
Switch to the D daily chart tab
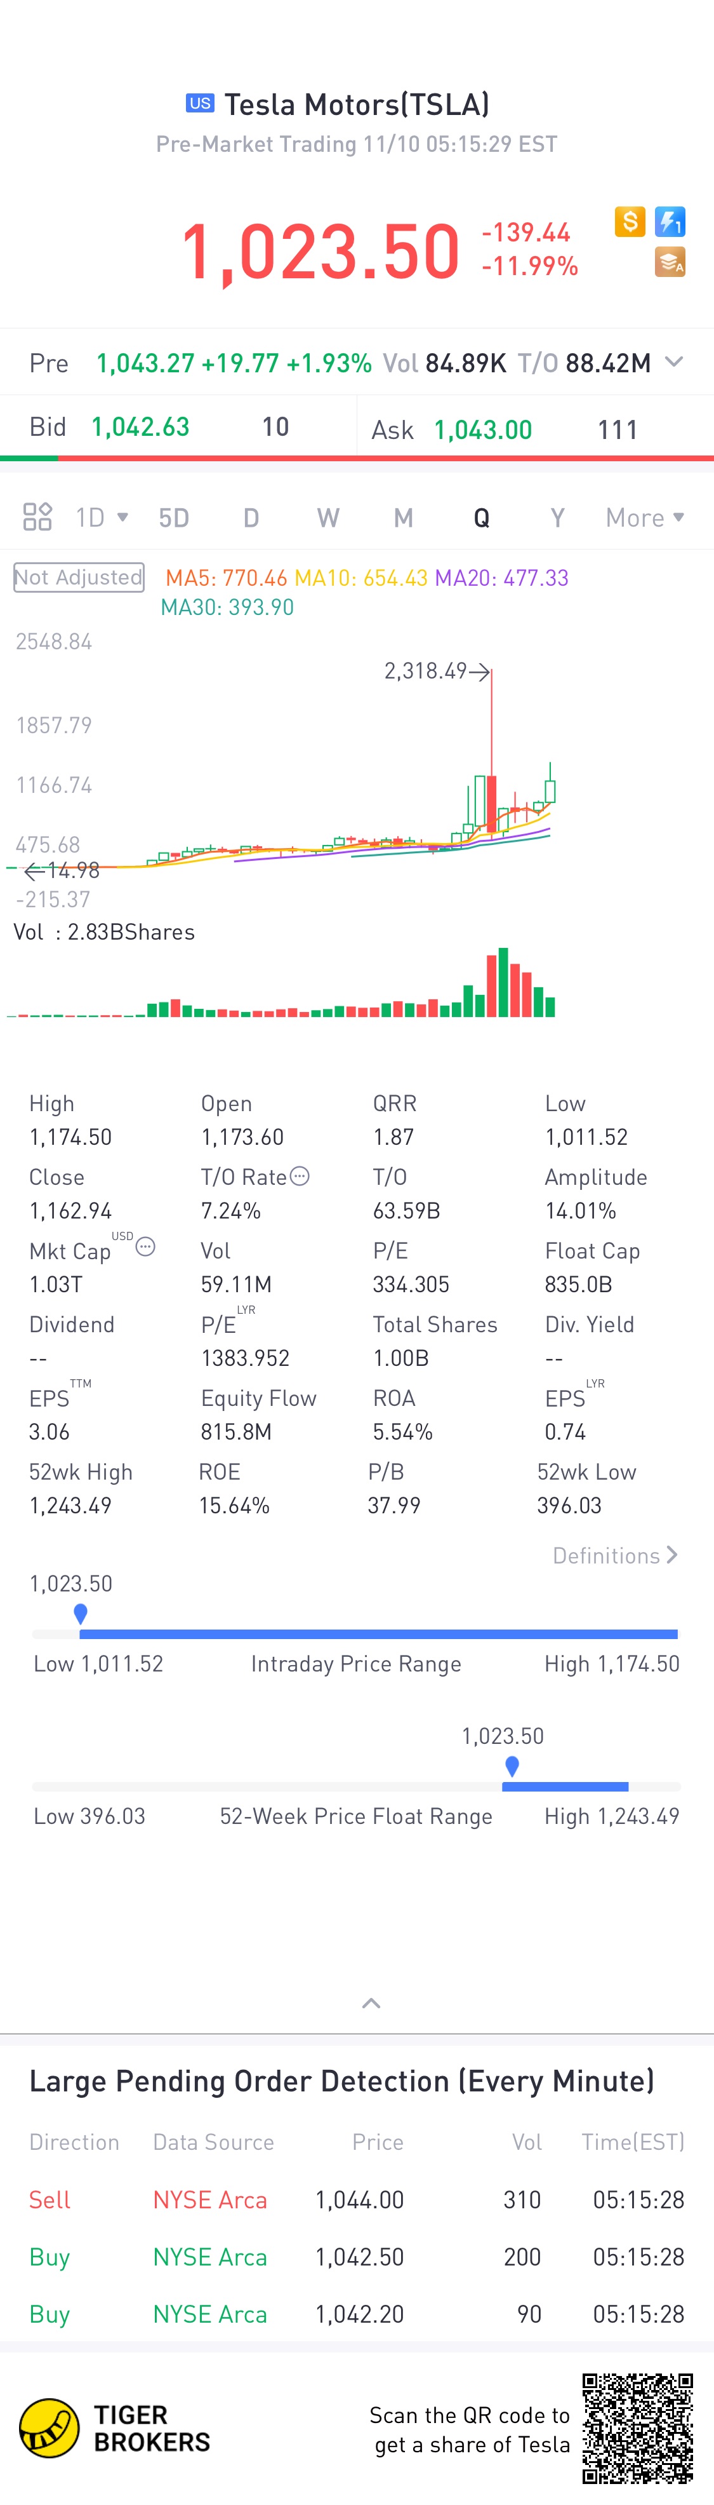251,517
